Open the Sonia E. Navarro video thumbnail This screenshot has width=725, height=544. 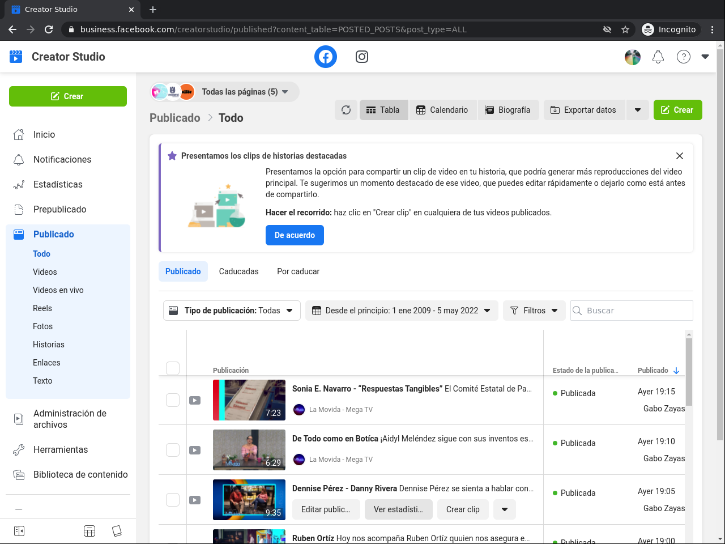(249, 400)
